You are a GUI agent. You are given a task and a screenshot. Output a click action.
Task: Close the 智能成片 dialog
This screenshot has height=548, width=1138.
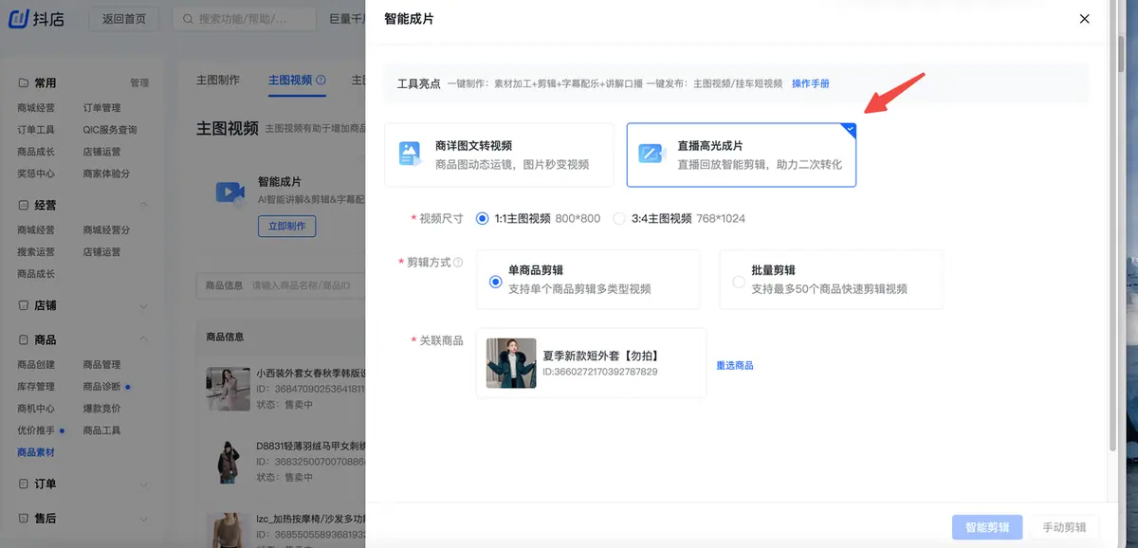click(1085, 19)
